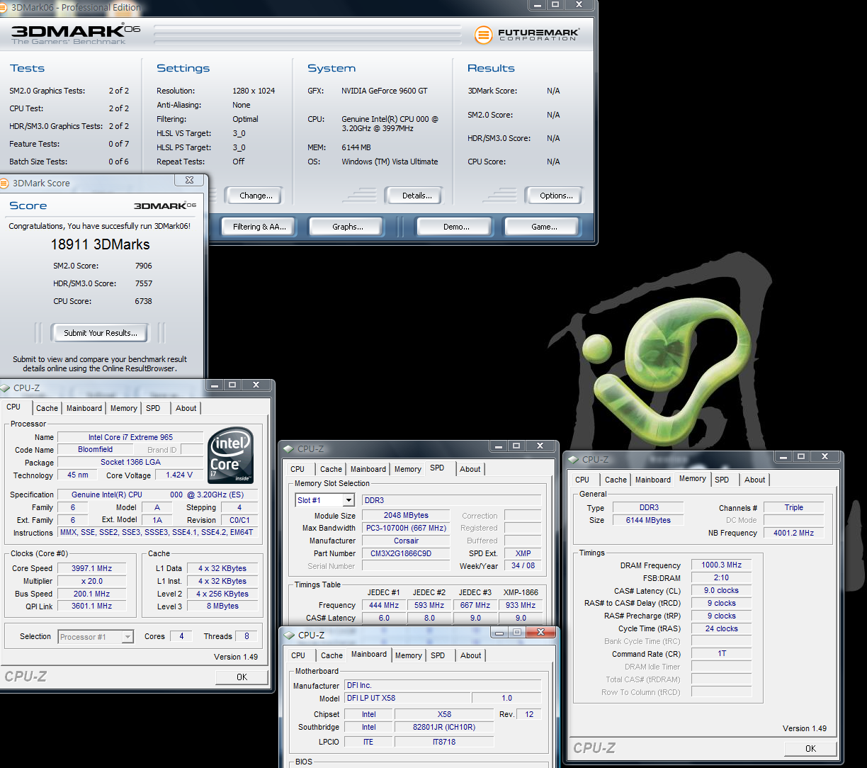Select Memory tab in the motherboard CPU-Z window
Image resolution: width=867 pixels, height=768 pixels.
coord(408,655)
